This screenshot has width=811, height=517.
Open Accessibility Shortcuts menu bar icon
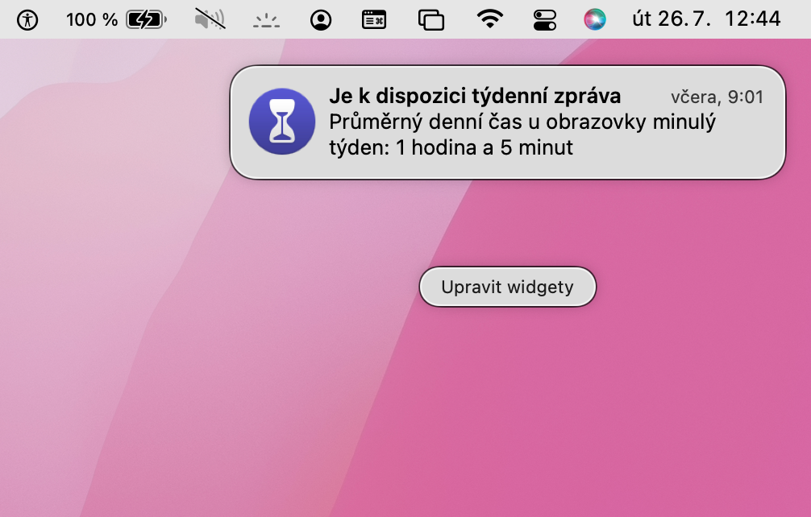pos(27,20)
